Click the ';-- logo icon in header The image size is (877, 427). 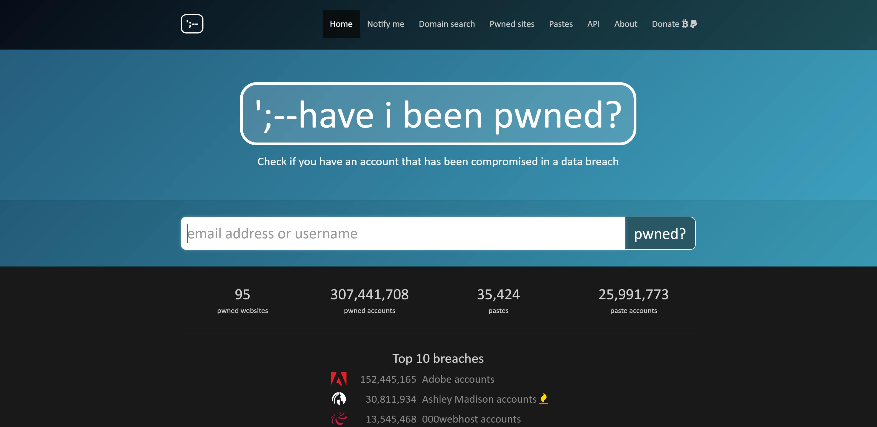tap(192, 24)
